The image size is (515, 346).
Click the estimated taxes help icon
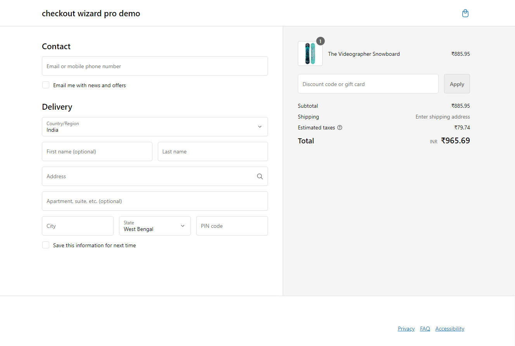[340, 127]
